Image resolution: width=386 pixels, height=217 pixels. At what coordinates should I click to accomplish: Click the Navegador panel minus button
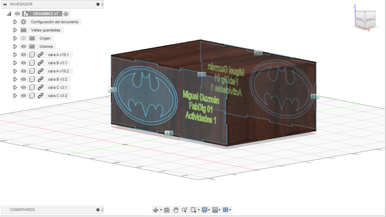(98, 4)
